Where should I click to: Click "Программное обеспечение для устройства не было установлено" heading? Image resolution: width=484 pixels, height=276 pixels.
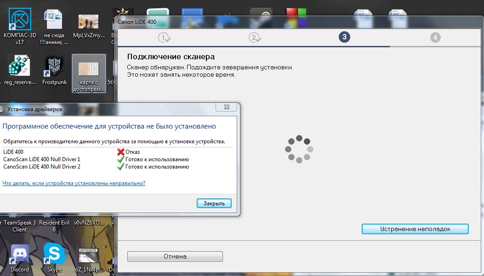pyautogui.click(x=109, y=126)
